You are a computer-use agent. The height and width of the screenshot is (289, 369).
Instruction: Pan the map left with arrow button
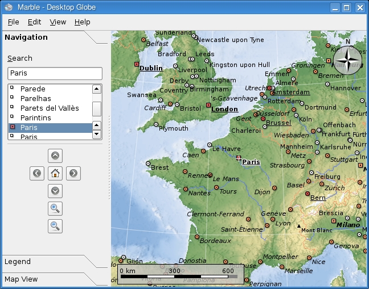[x=38, y=173]
